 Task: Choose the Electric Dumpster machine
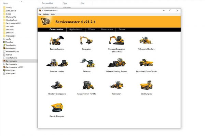click(x=57, y=110)
